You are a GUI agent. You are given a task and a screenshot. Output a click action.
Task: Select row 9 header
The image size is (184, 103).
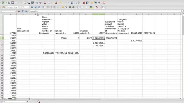click(2, 53)
